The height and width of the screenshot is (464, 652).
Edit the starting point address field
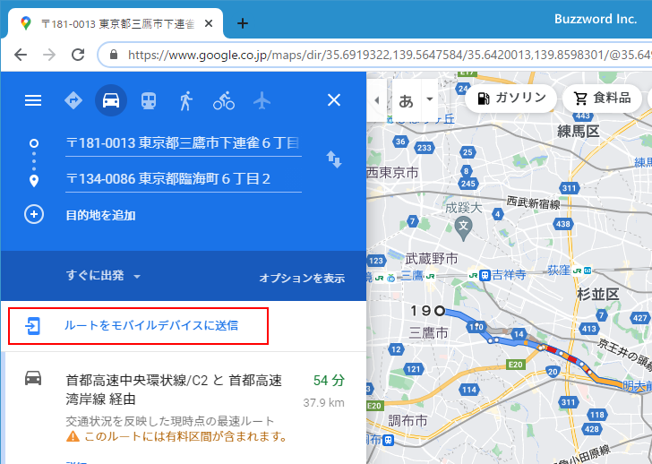[184, 143]
